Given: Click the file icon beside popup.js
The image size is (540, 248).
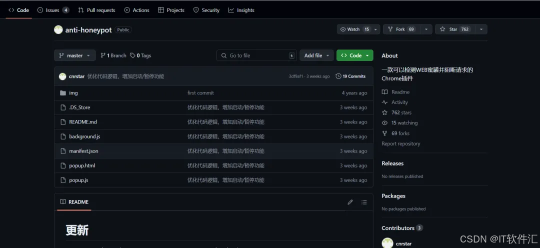Looking at the screenshot, I should click(x=62, y=180).
